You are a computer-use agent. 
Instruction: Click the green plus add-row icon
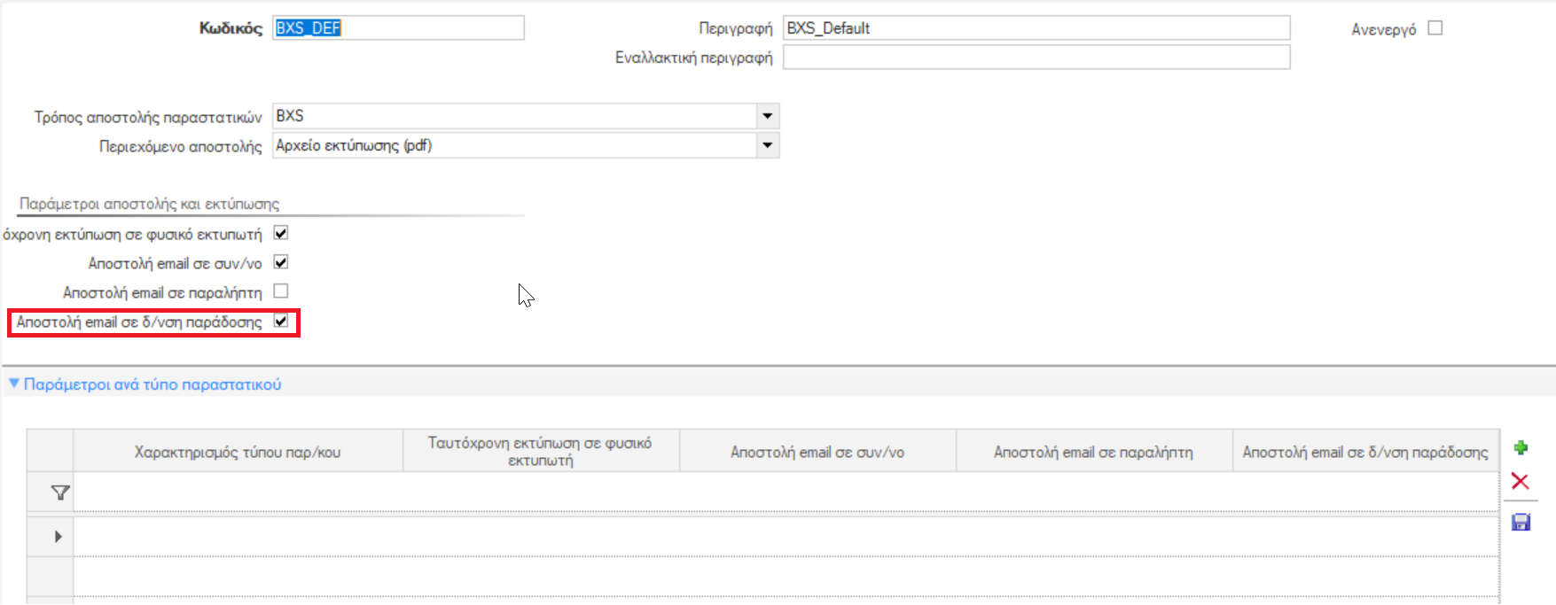1521,448
